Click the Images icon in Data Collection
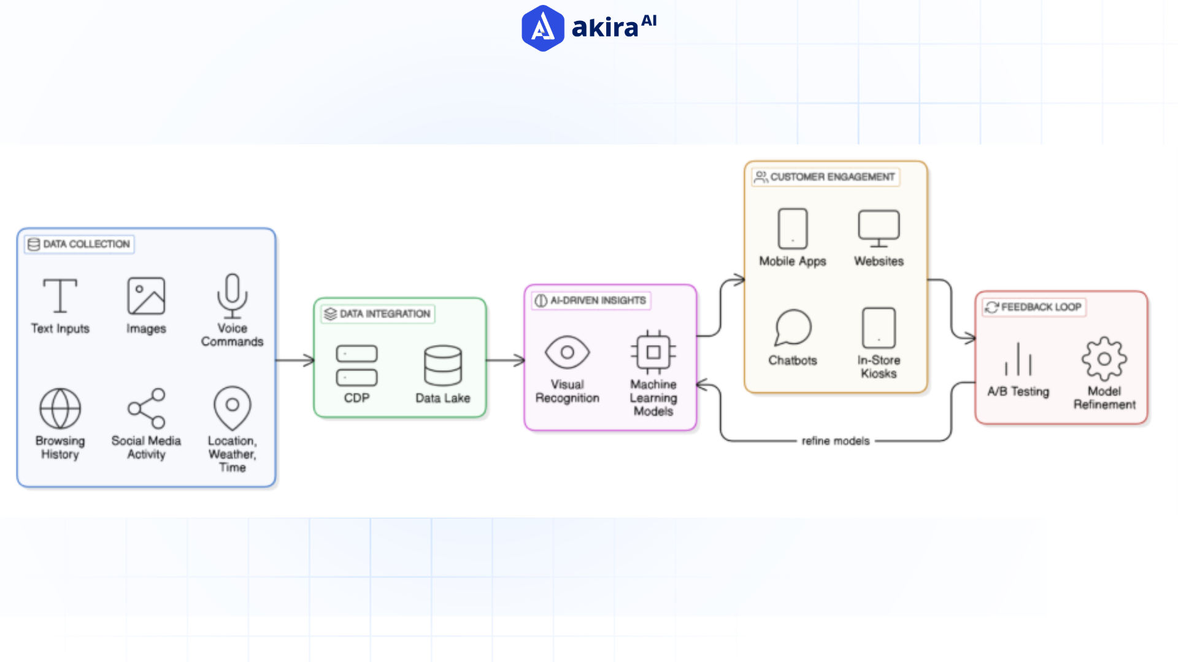This screenshot has height=662, width=1178. [145, 296]
